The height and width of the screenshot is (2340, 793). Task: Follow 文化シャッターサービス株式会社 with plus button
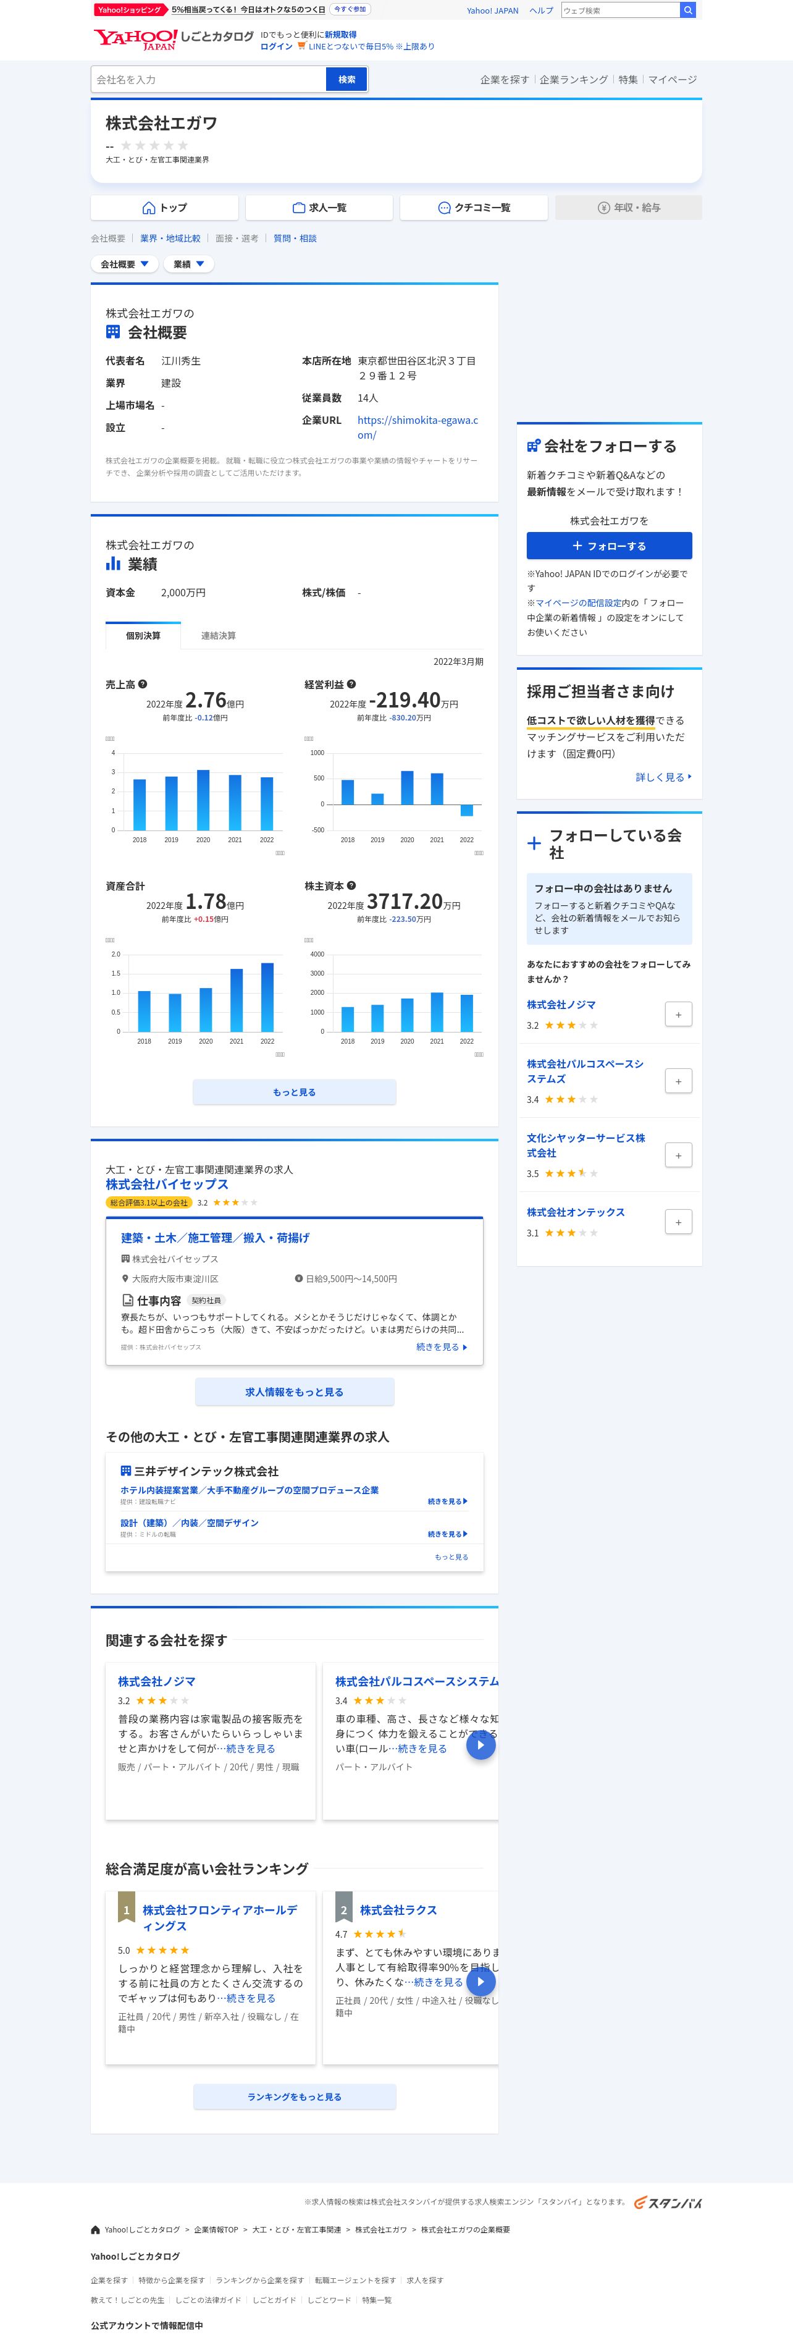click(679, 1155)
